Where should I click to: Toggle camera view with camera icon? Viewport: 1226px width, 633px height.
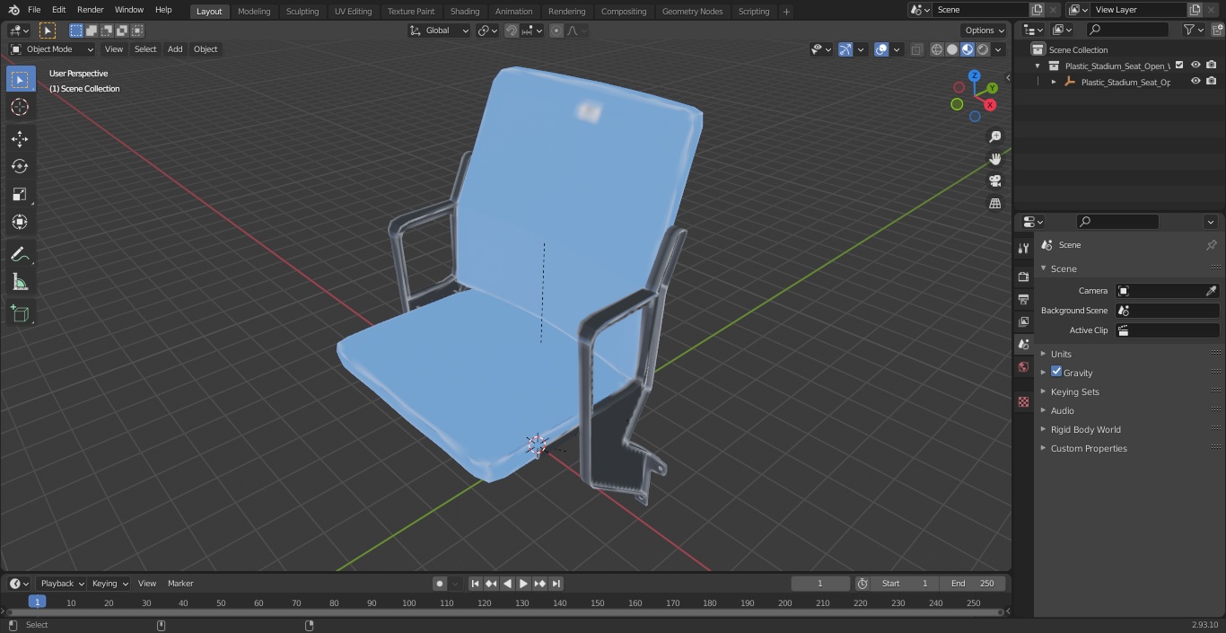click(x=994, y=181)
